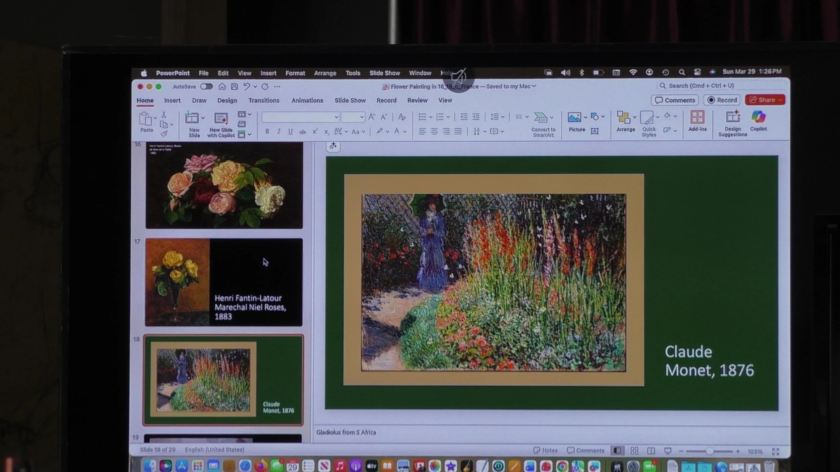Click Convert to SmartArt icon
Image resolution: width=840 pixels, height=472 pixels.
[x=540, y=118]
